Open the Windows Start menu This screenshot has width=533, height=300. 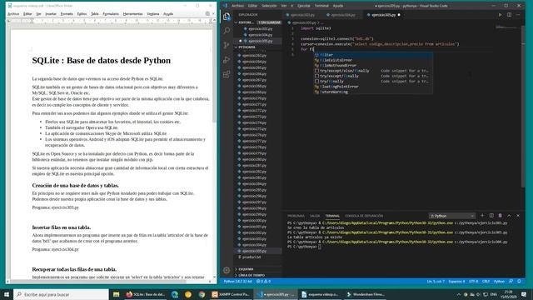coord(7,294)
